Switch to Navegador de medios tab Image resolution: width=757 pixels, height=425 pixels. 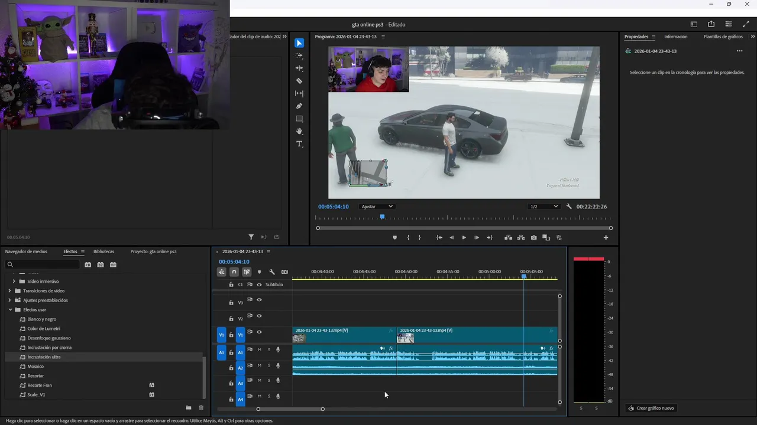tap(26, 251)
